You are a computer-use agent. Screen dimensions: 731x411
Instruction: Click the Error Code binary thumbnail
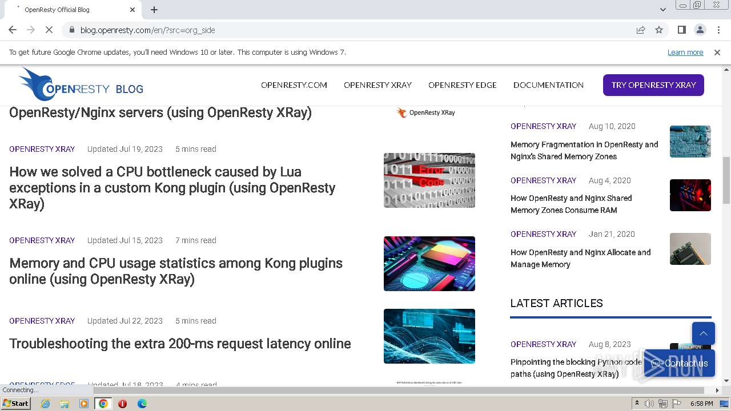point(429,180)
